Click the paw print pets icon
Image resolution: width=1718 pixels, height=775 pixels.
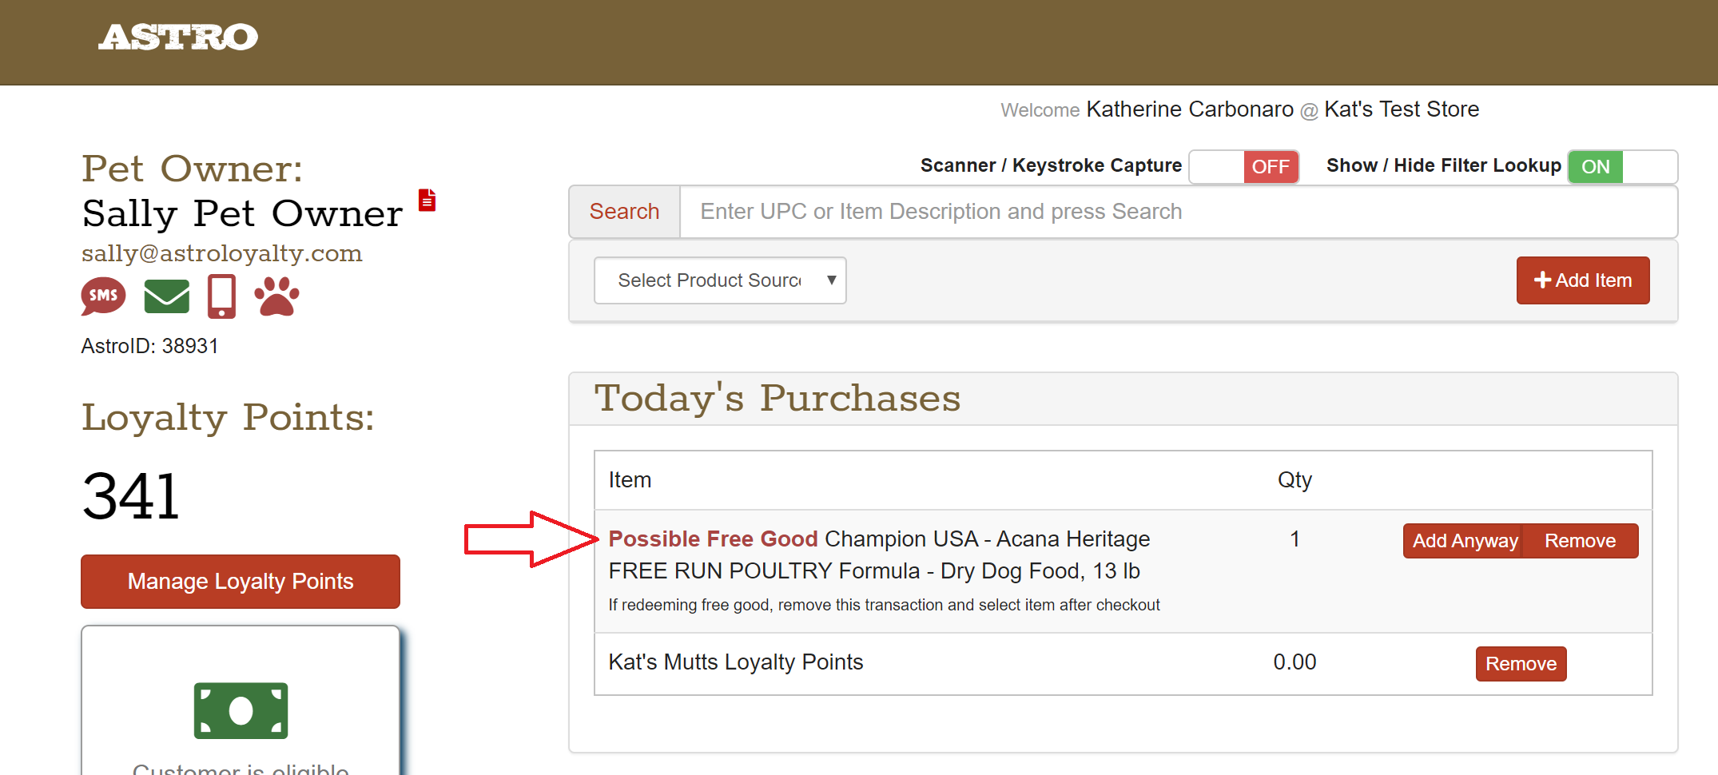click(276, 296)
